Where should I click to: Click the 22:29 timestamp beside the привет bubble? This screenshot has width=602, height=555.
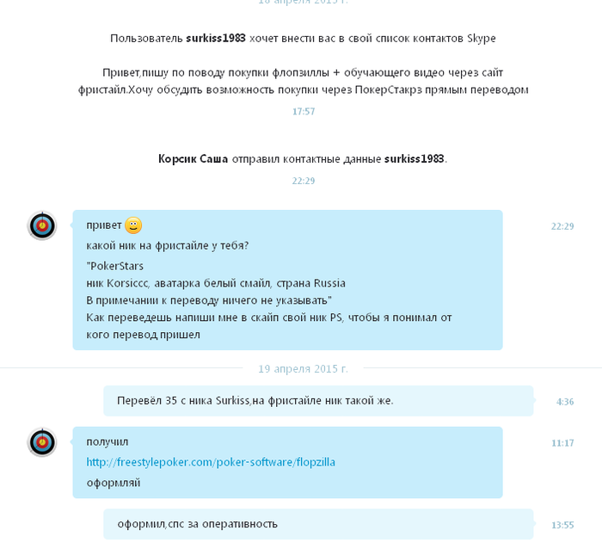[562, 226]
